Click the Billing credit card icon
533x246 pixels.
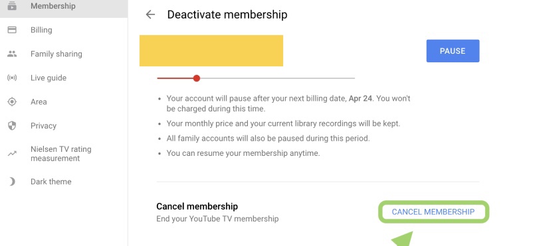coord(12,30)
